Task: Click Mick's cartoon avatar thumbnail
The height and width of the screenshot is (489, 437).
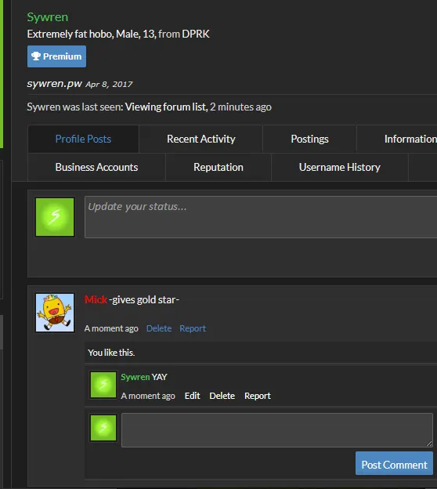Action: pos(55,313)
